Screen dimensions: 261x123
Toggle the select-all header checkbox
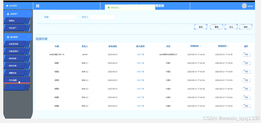[39, 46]
